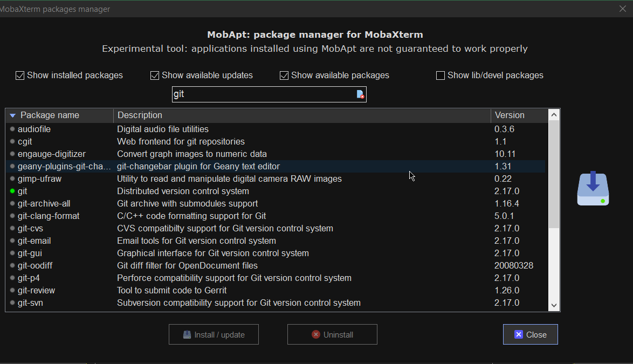Image resolution: width=633 pixels, height=364 pixels.
Task: Click the Install / update button
Action: pos(214,334)
